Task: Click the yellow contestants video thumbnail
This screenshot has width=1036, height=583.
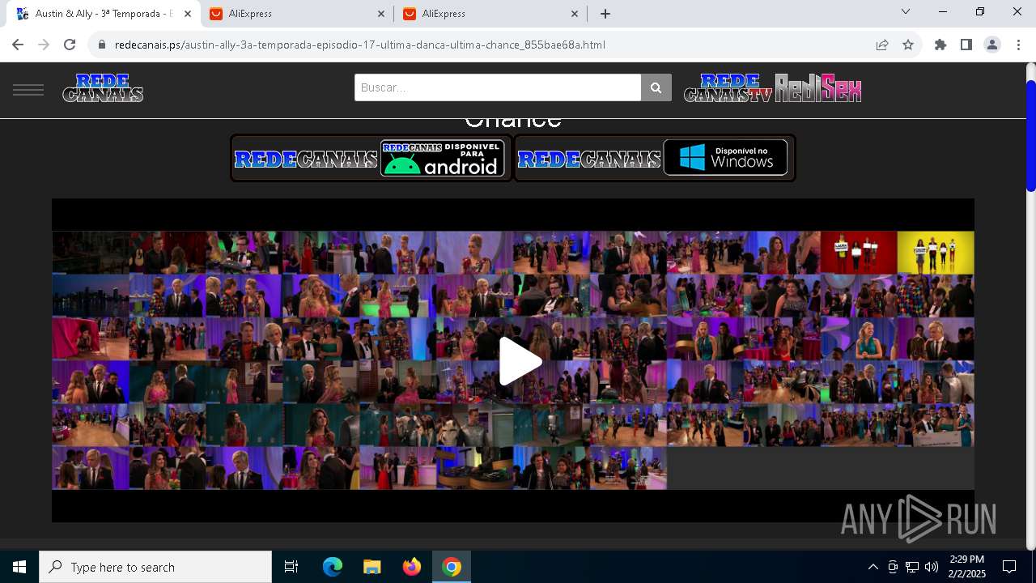Action: pos(936,253)
